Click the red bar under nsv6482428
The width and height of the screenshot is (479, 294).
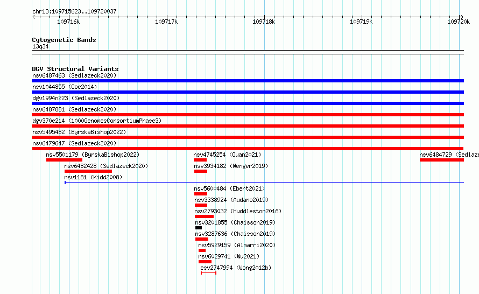[x=88, y=171]
